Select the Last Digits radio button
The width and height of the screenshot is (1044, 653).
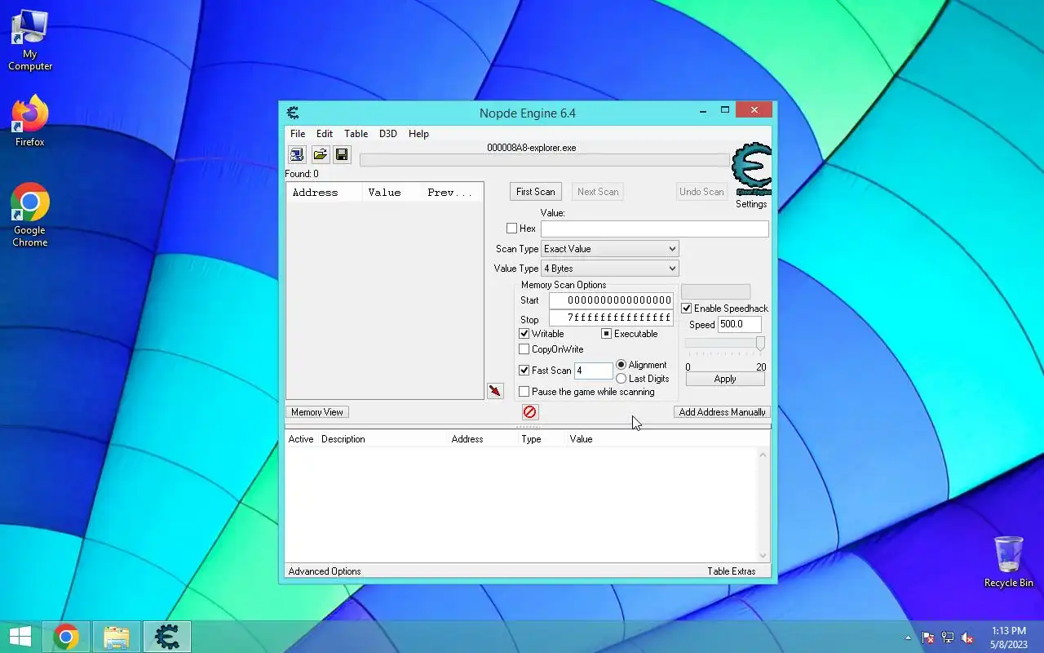click(x=622, y=379)
